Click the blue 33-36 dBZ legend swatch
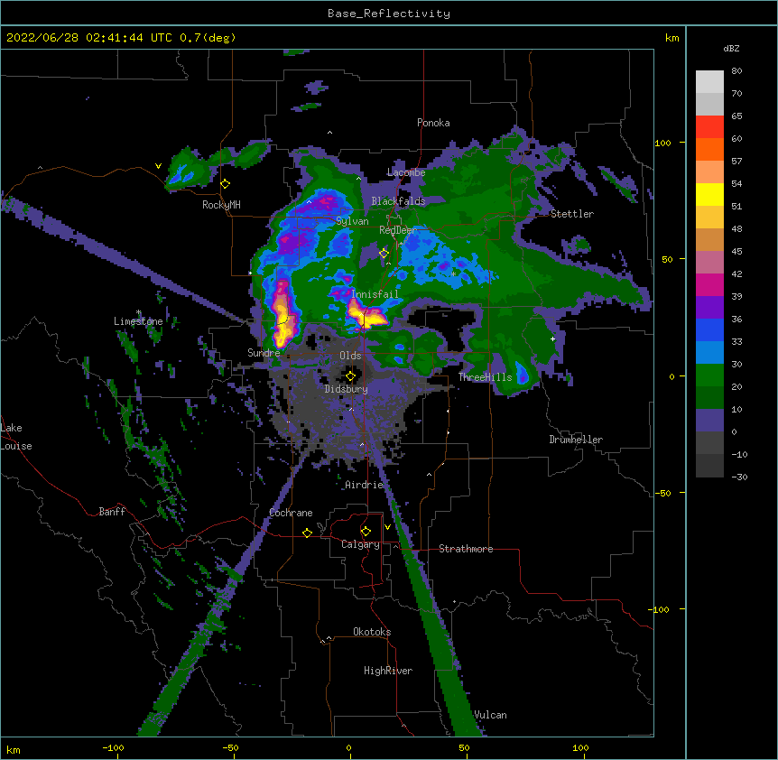The width and height of the screenshot is (778, 760). (709, 329)
